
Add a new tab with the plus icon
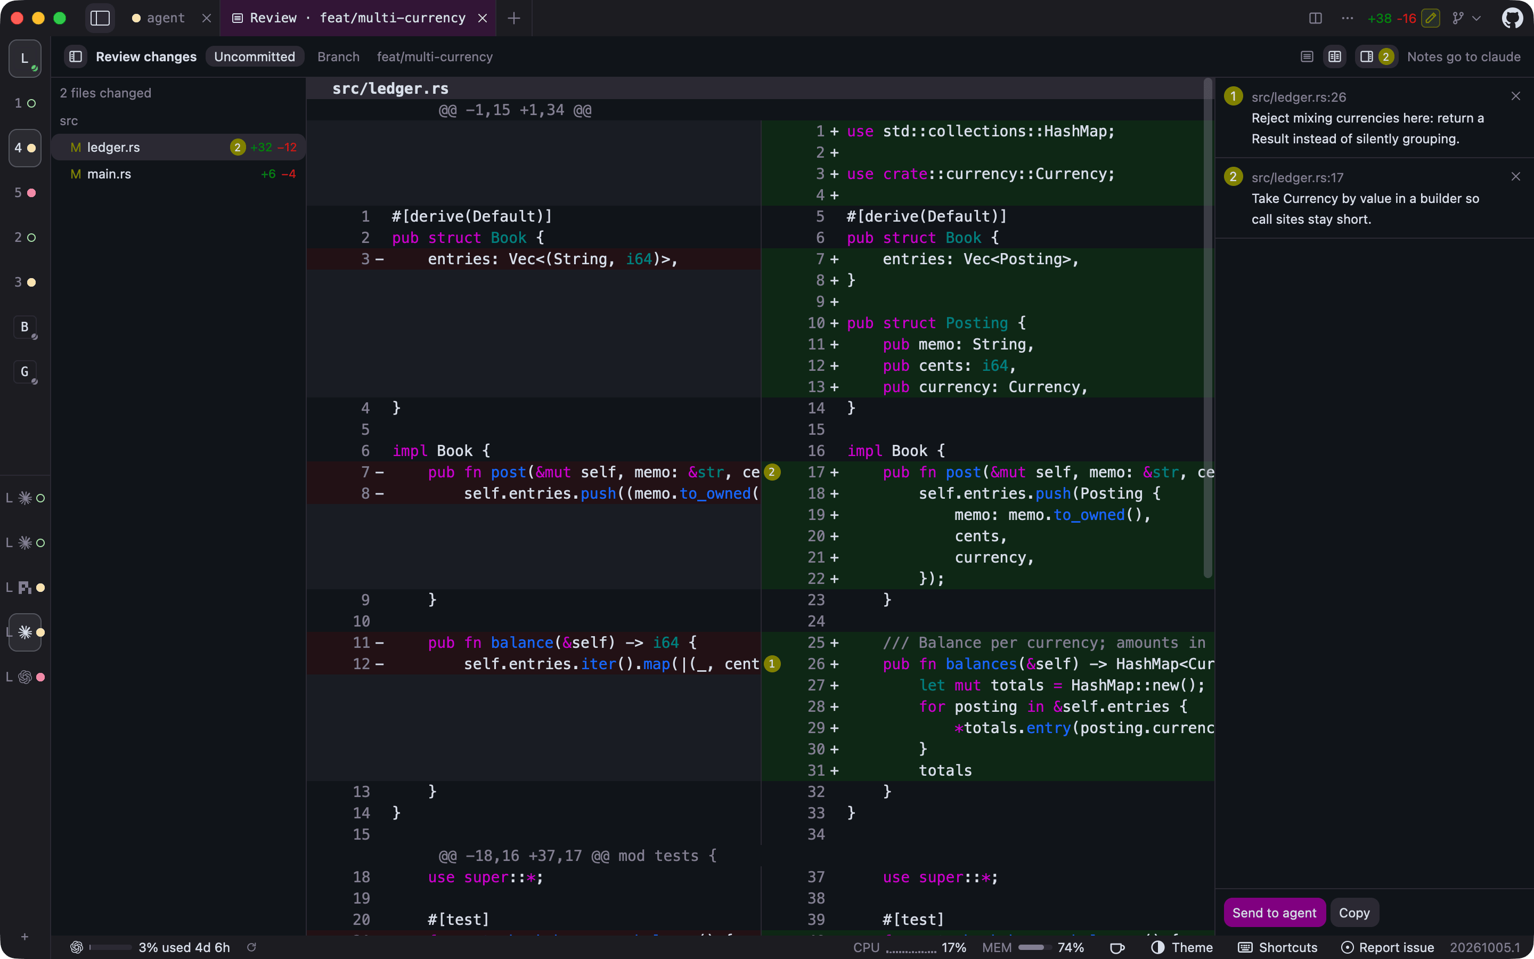point(514,18)
